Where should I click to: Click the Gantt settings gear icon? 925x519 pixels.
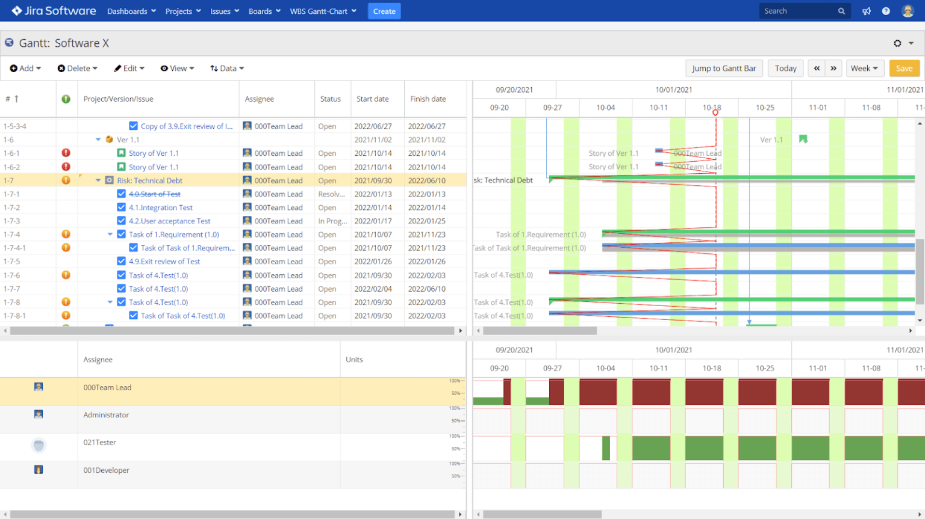(896, 43)
